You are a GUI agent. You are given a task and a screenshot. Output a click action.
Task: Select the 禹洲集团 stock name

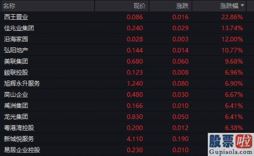click(16, 106)
